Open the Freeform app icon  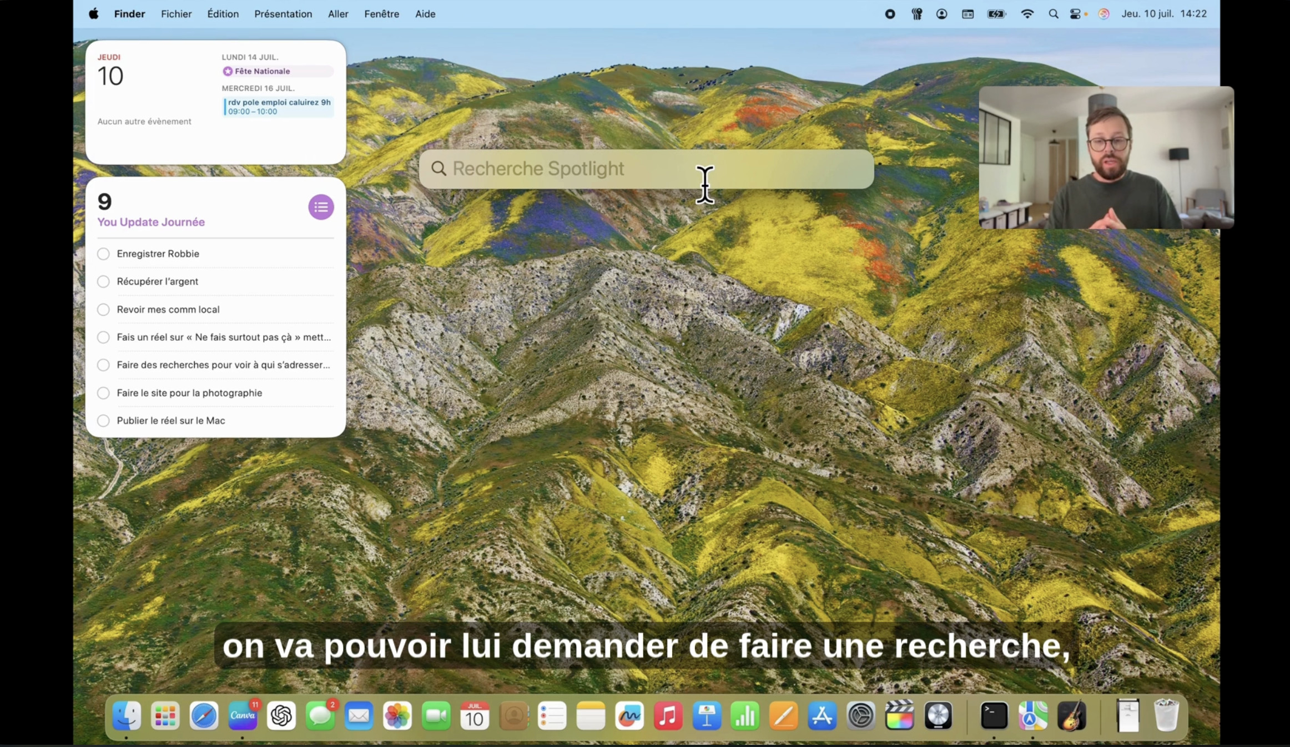(629, 716)
